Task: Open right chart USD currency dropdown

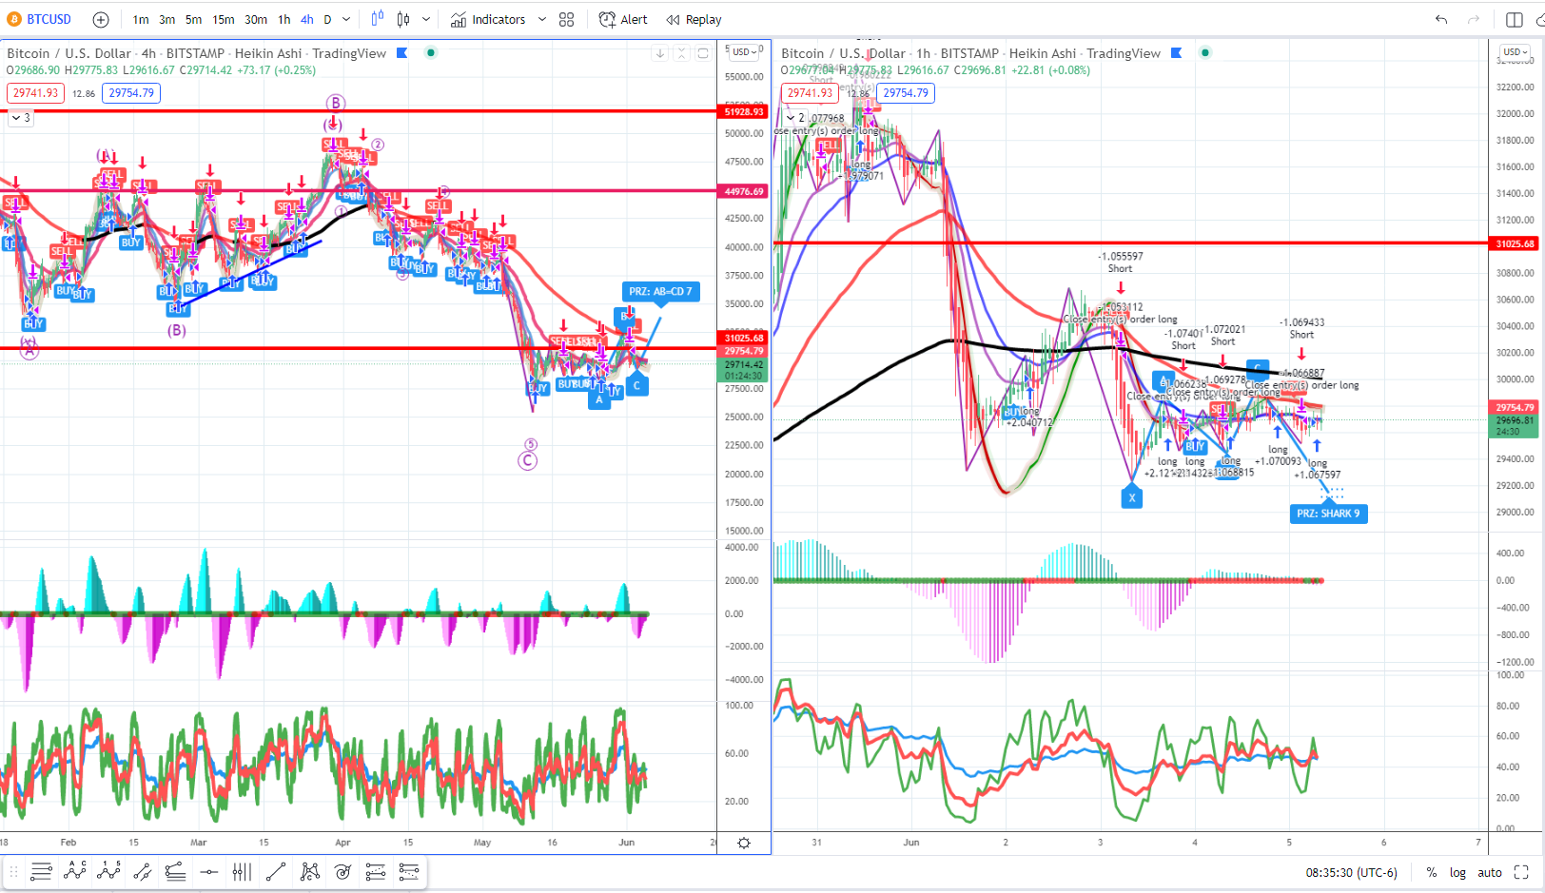Action: click(x=1515, y=52)
